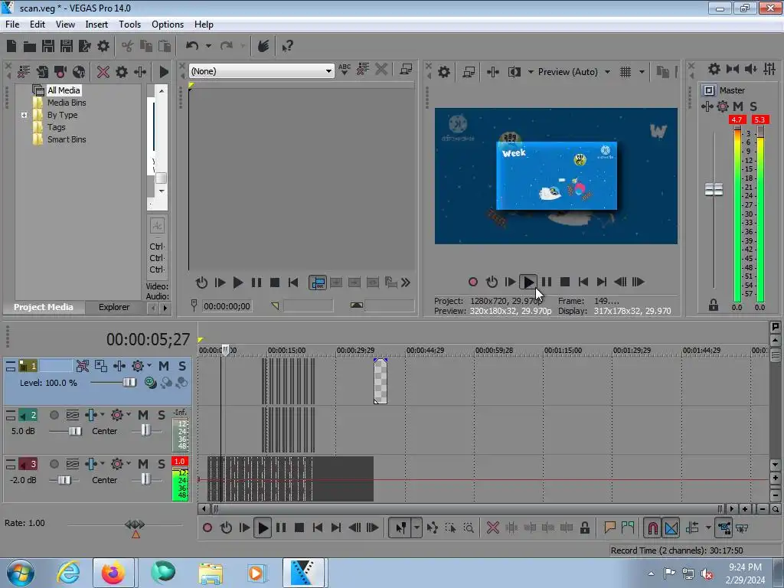Open the Undo history dropdown arrow

pyautogui.click(x=208, y=46)
